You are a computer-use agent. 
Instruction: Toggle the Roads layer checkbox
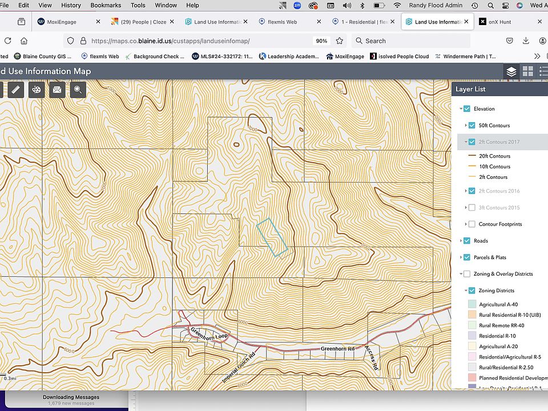coord(466,240)
